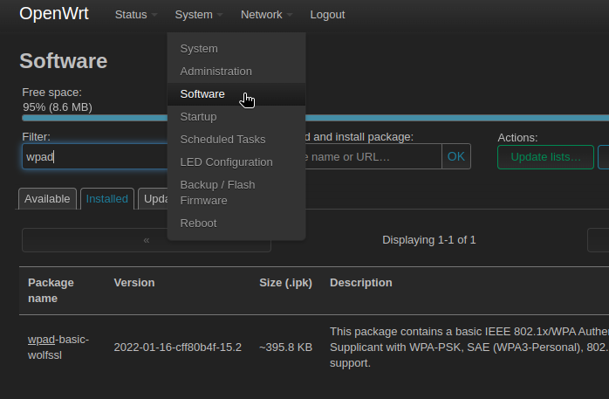609x399 pixels.
Task: Click Description column header
Action: pos(361,283)
